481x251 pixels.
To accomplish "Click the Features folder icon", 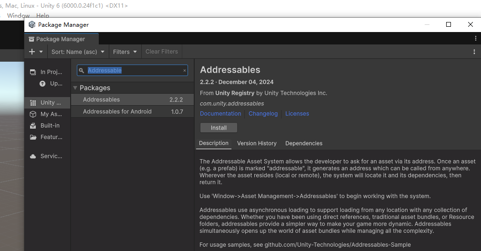I will coord(33,137).
